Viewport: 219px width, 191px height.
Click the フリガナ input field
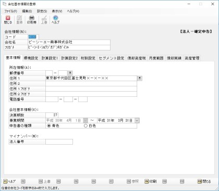[x=69, y=47]
